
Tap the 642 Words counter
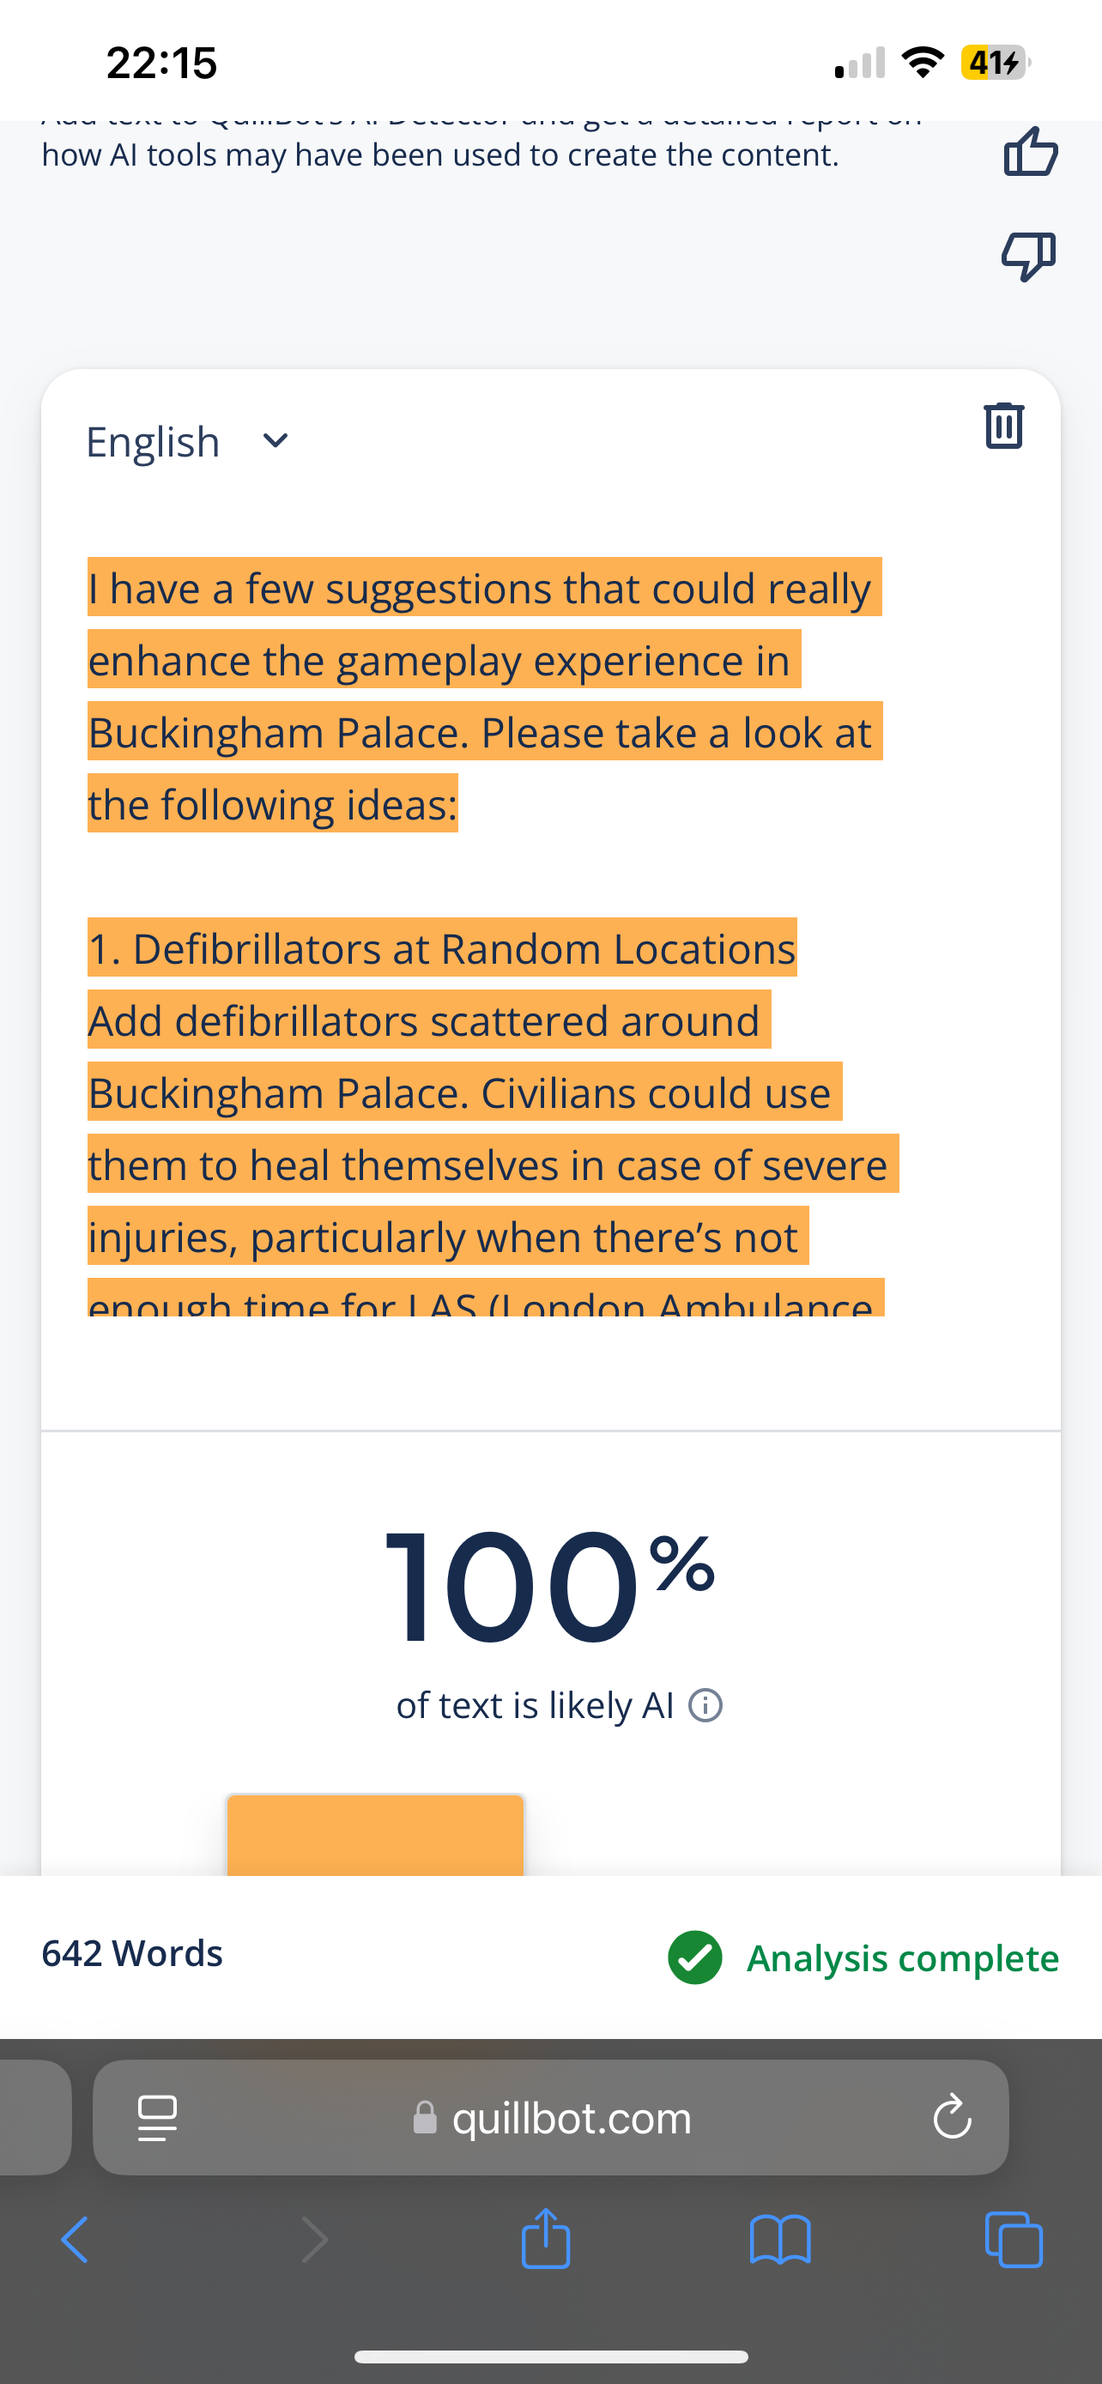click(x=132, y=1954)
